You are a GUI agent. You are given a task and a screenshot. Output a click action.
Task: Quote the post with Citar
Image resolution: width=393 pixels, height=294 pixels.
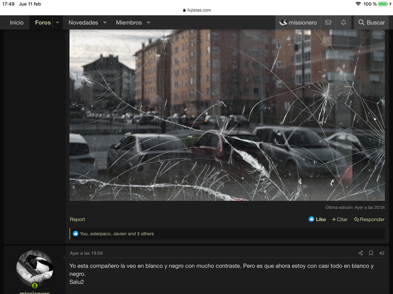(340, 219)
